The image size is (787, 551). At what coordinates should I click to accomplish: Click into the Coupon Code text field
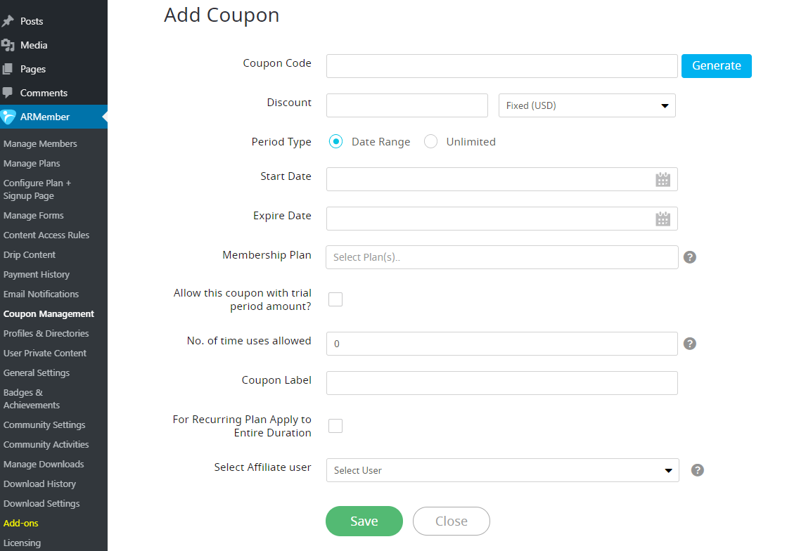coord(501,66)
